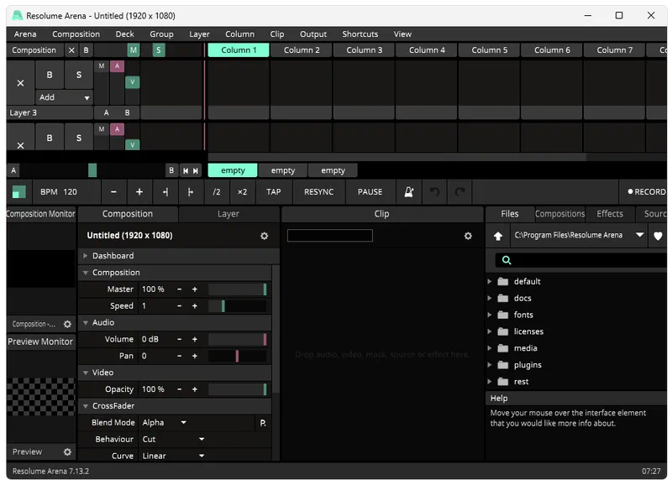Open the Shortcuts menu

pyautogui.click(x=360, y=34)
